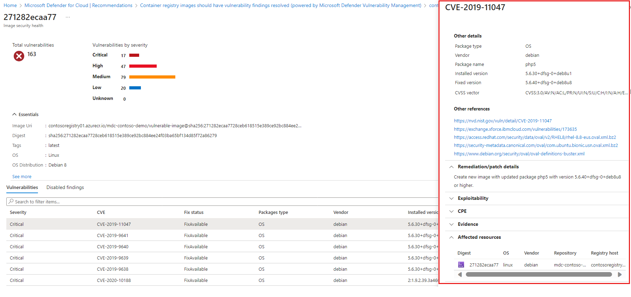Switch to the Vulnerabilities tab
The image size is (631, 297).
coord(22,188)
